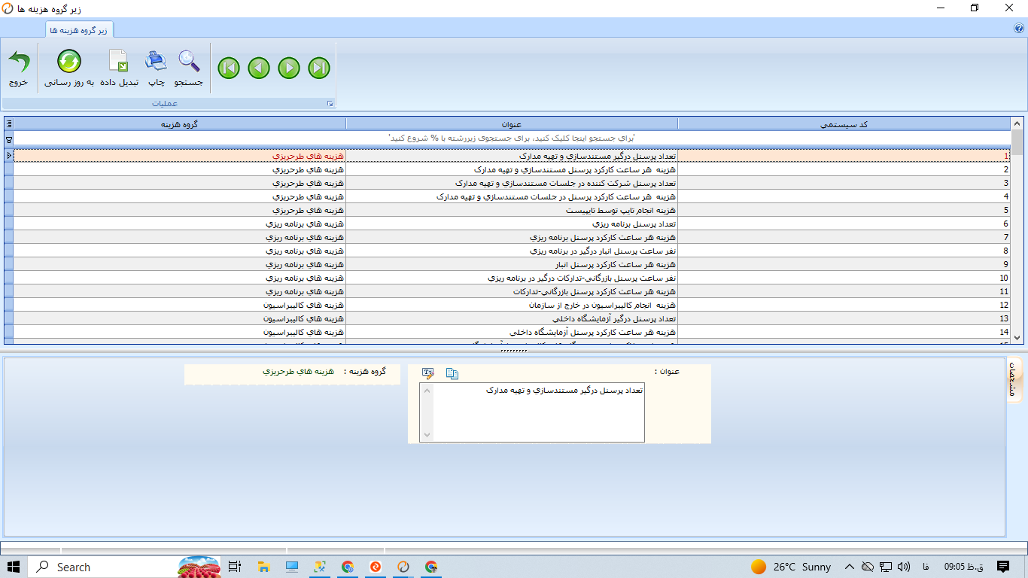Select row تعداد پرسنل درگیر آزمایشگاه داخلي
The image size is (1028, 578).
[x=512, y=318]
